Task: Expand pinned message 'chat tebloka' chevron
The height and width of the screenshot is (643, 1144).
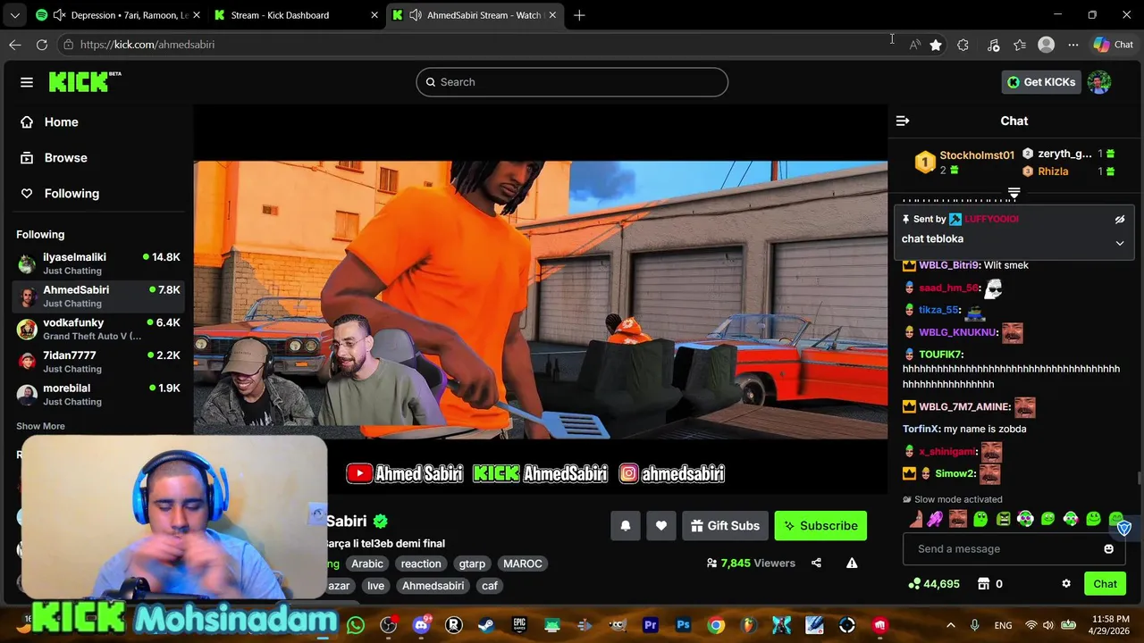Action: (x=1120, y=243)
